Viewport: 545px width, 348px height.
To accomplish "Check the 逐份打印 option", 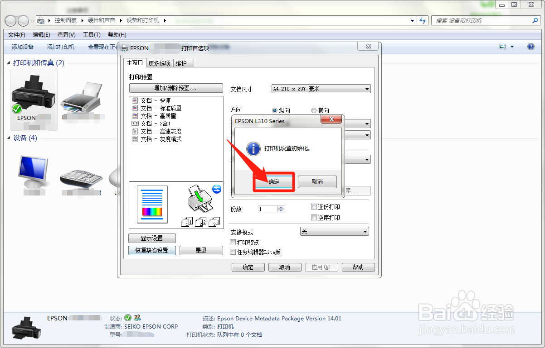I will tap(314, 206).
